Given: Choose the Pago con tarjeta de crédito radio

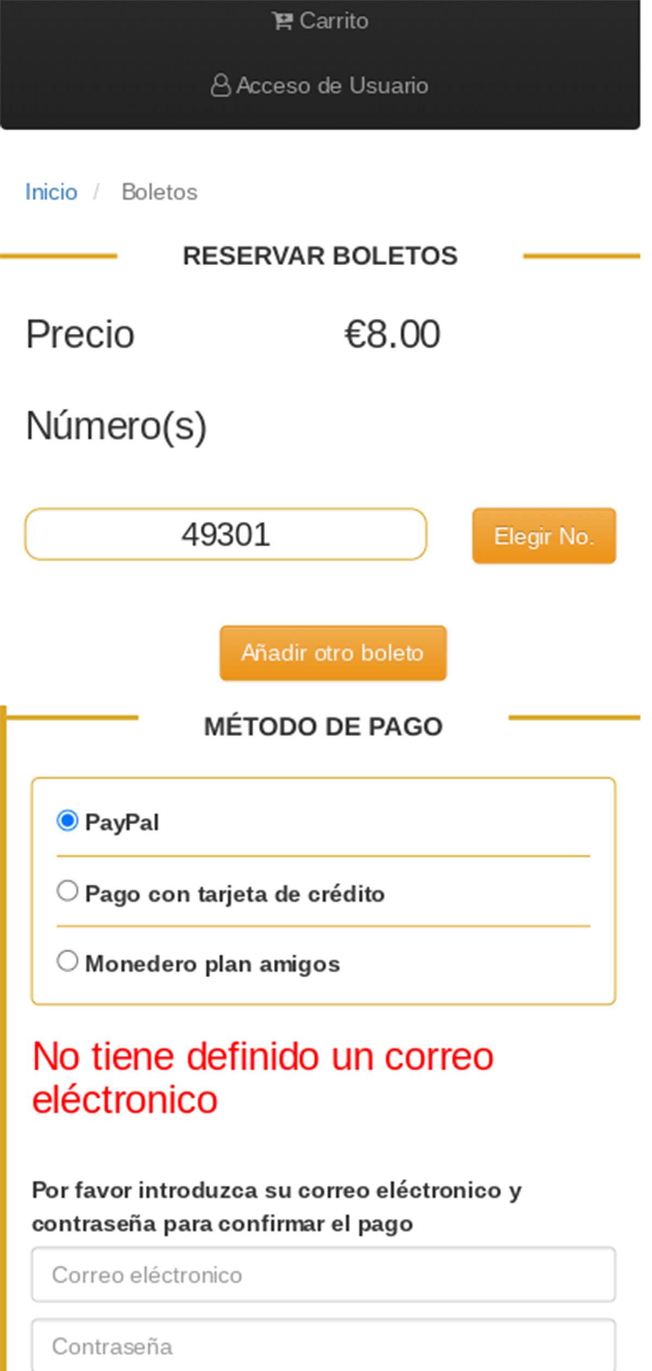Looking at the screenshot, I should click(67, 892).
